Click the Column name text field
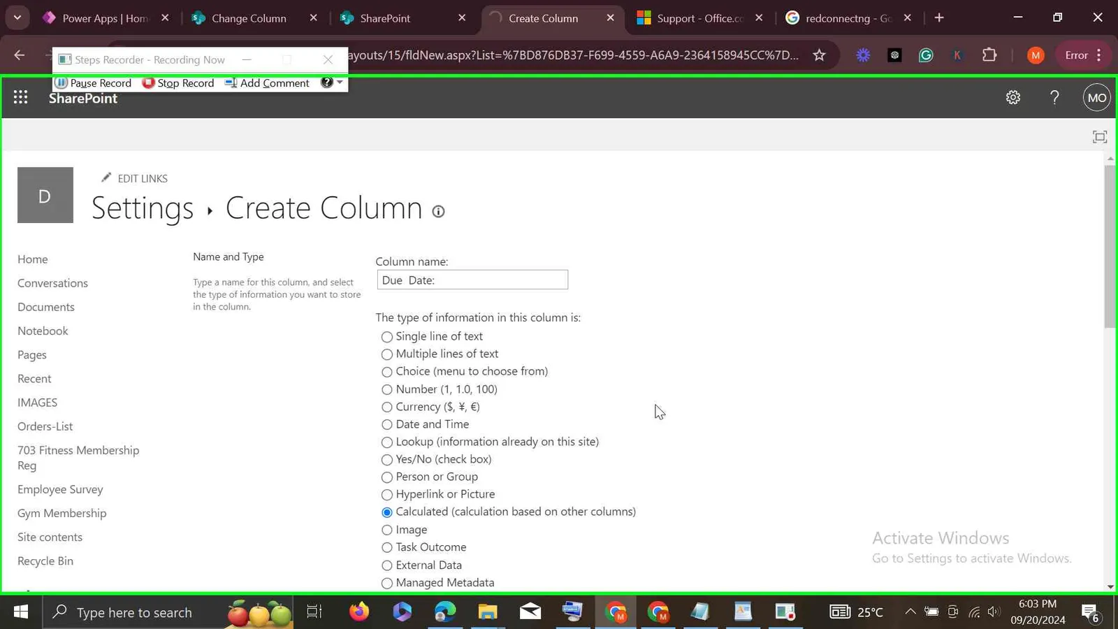 click(x=472, y=280)
